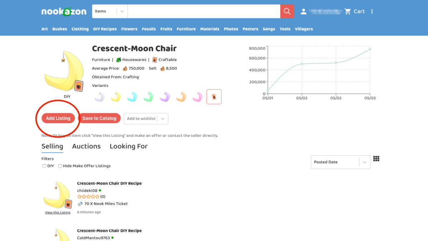This screenshot has height=241, width=428.
Task: Switch to grid view layout icon
Action: (x=376, y=159)
